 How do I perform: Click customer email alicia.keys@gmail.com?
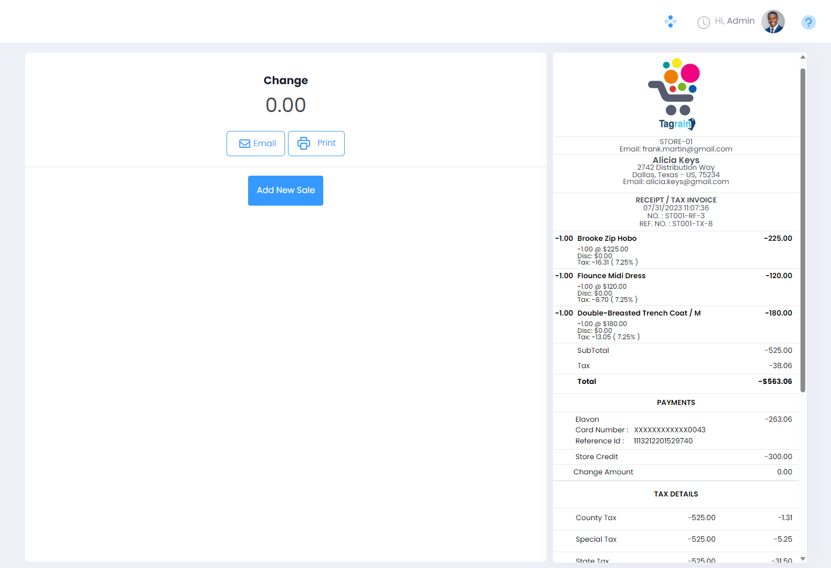click(x=687, y=182)
